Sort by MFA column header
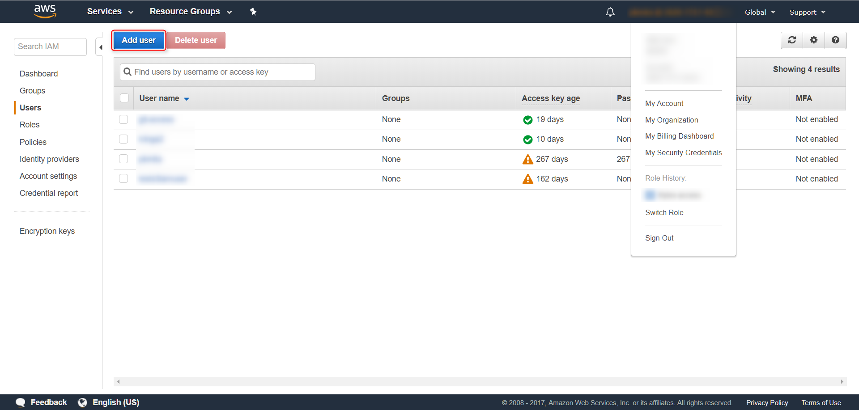 (x=804, y=98)
